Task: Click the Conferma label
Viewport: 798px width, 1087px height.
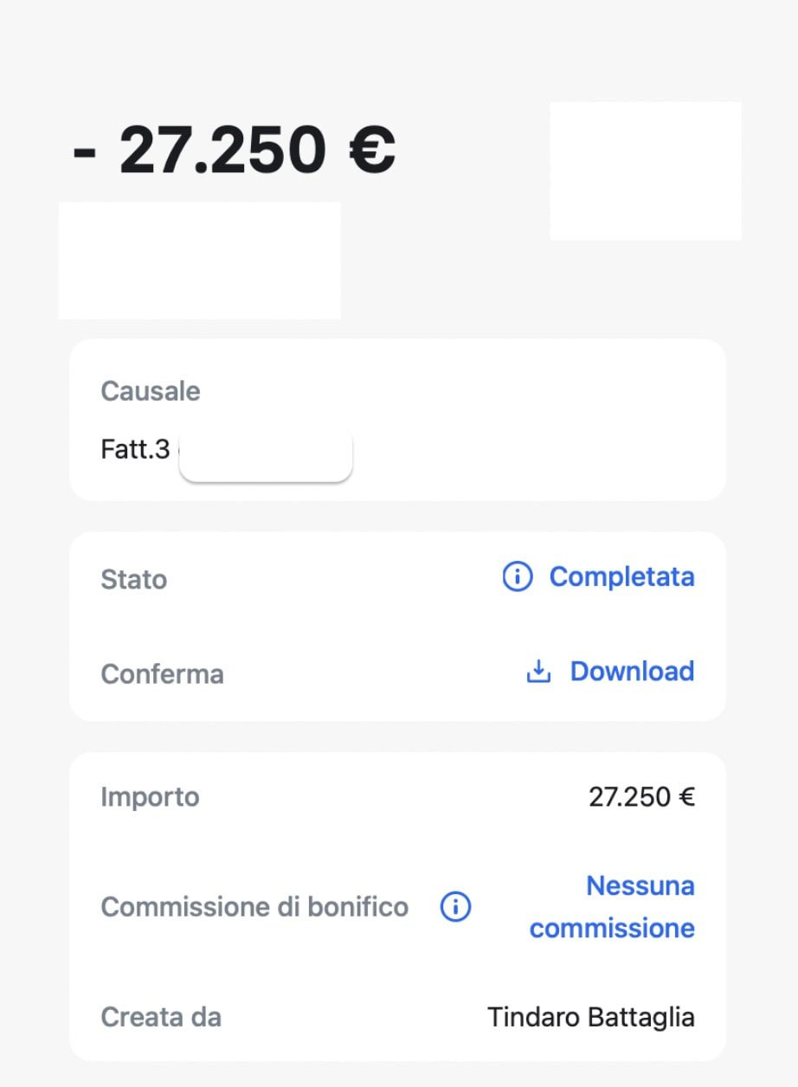Action: 163,674
